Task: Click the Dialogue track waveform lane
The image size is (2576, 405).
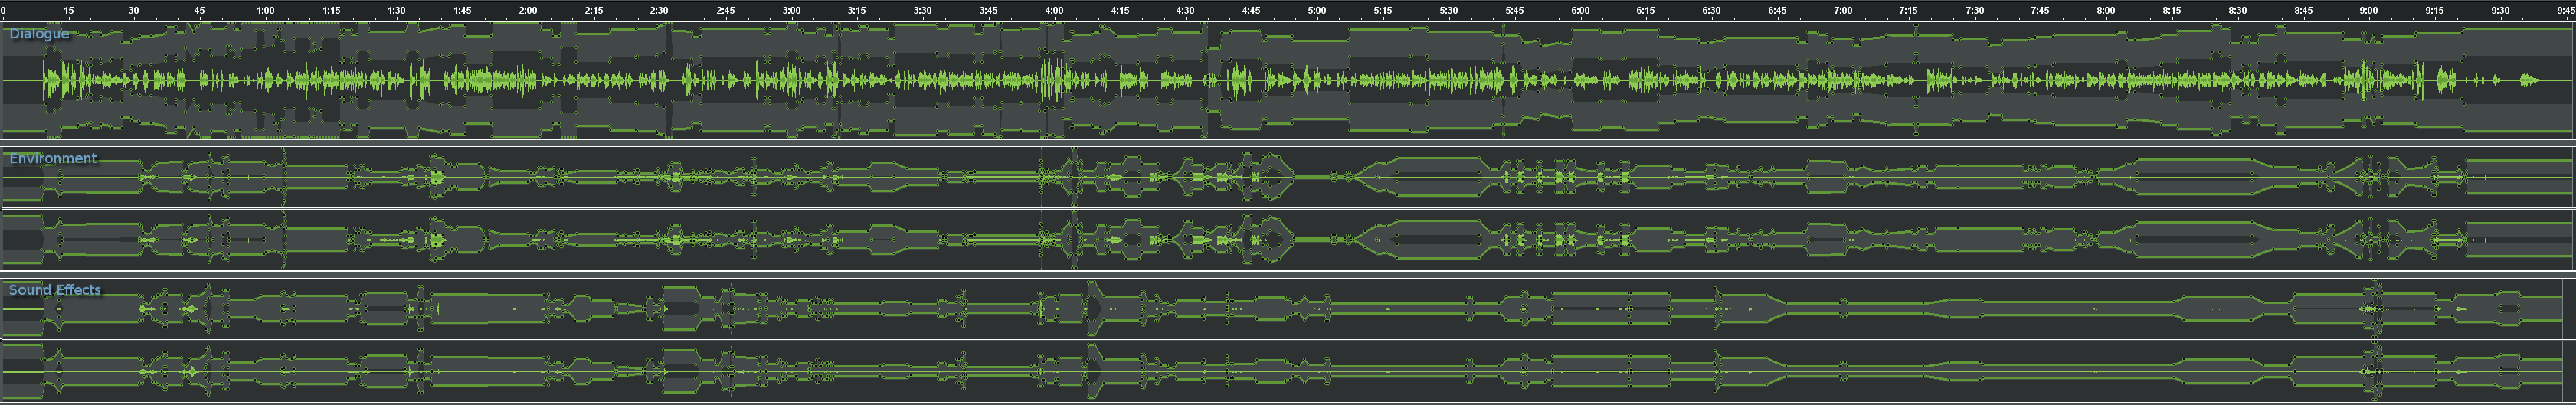Action: click(1288, 80)
